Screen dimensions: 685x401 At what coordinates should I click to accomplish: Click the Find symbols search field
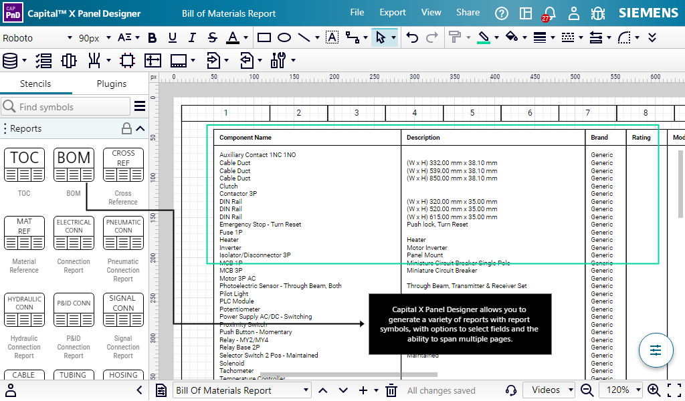66,107
